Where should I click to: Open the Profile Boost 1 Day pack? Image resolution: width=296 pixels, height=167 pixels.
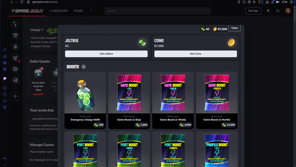(x=217, y=150)
